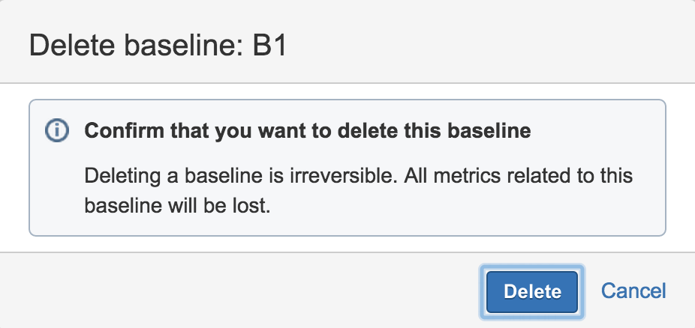
Task: Click the Cancel link
Action: (x=633, y=291)
